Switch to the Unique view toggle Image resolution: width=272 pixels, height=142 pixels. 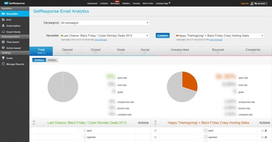[x=52, y=60]
